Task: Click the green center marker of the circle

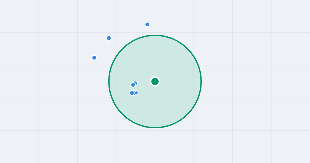Action: (155, 82)
